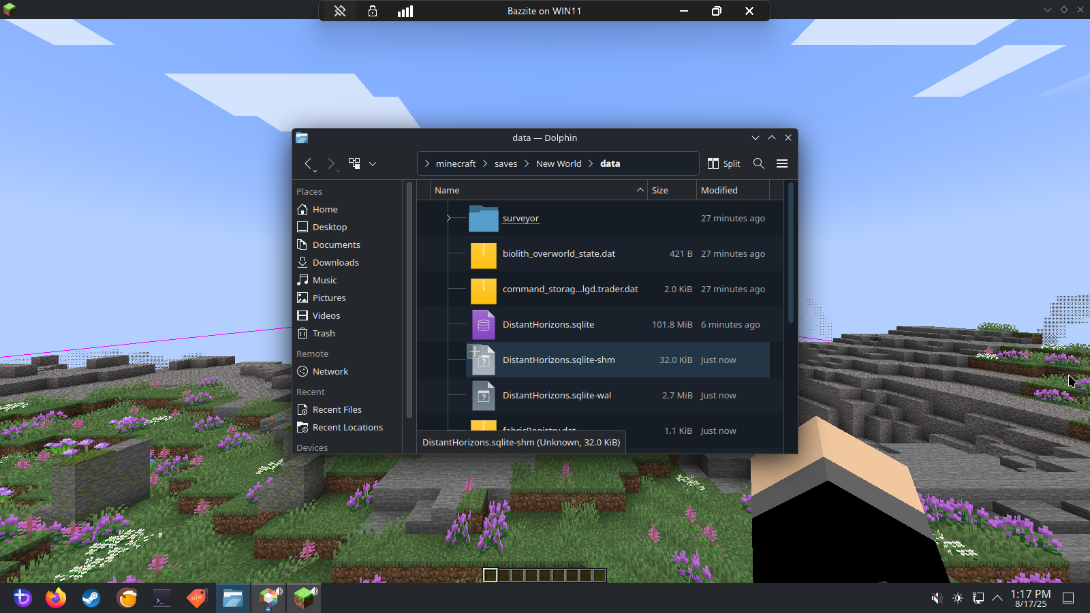Toggle selection marker on DistantHorizons.sqlite-shm

point(475,351)
